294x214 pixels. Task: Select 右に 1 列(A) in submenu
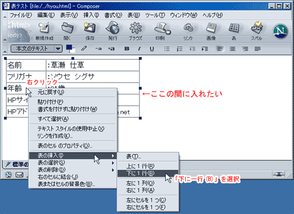point(148,190)
